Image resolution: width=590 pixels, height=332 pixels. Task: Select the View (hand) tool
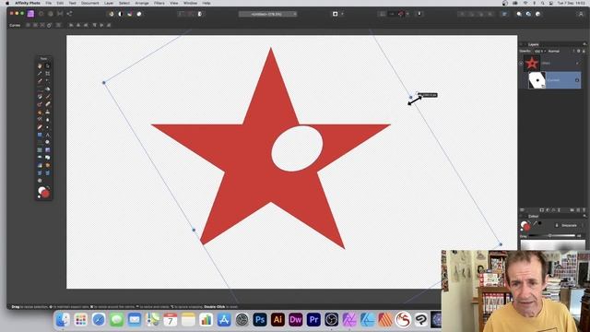pyautogui.click(x=40, y=65)
